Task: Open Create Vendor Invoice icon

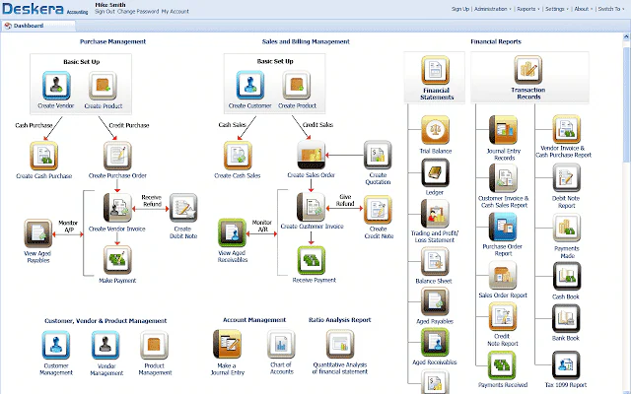Action: click(117, 208)
